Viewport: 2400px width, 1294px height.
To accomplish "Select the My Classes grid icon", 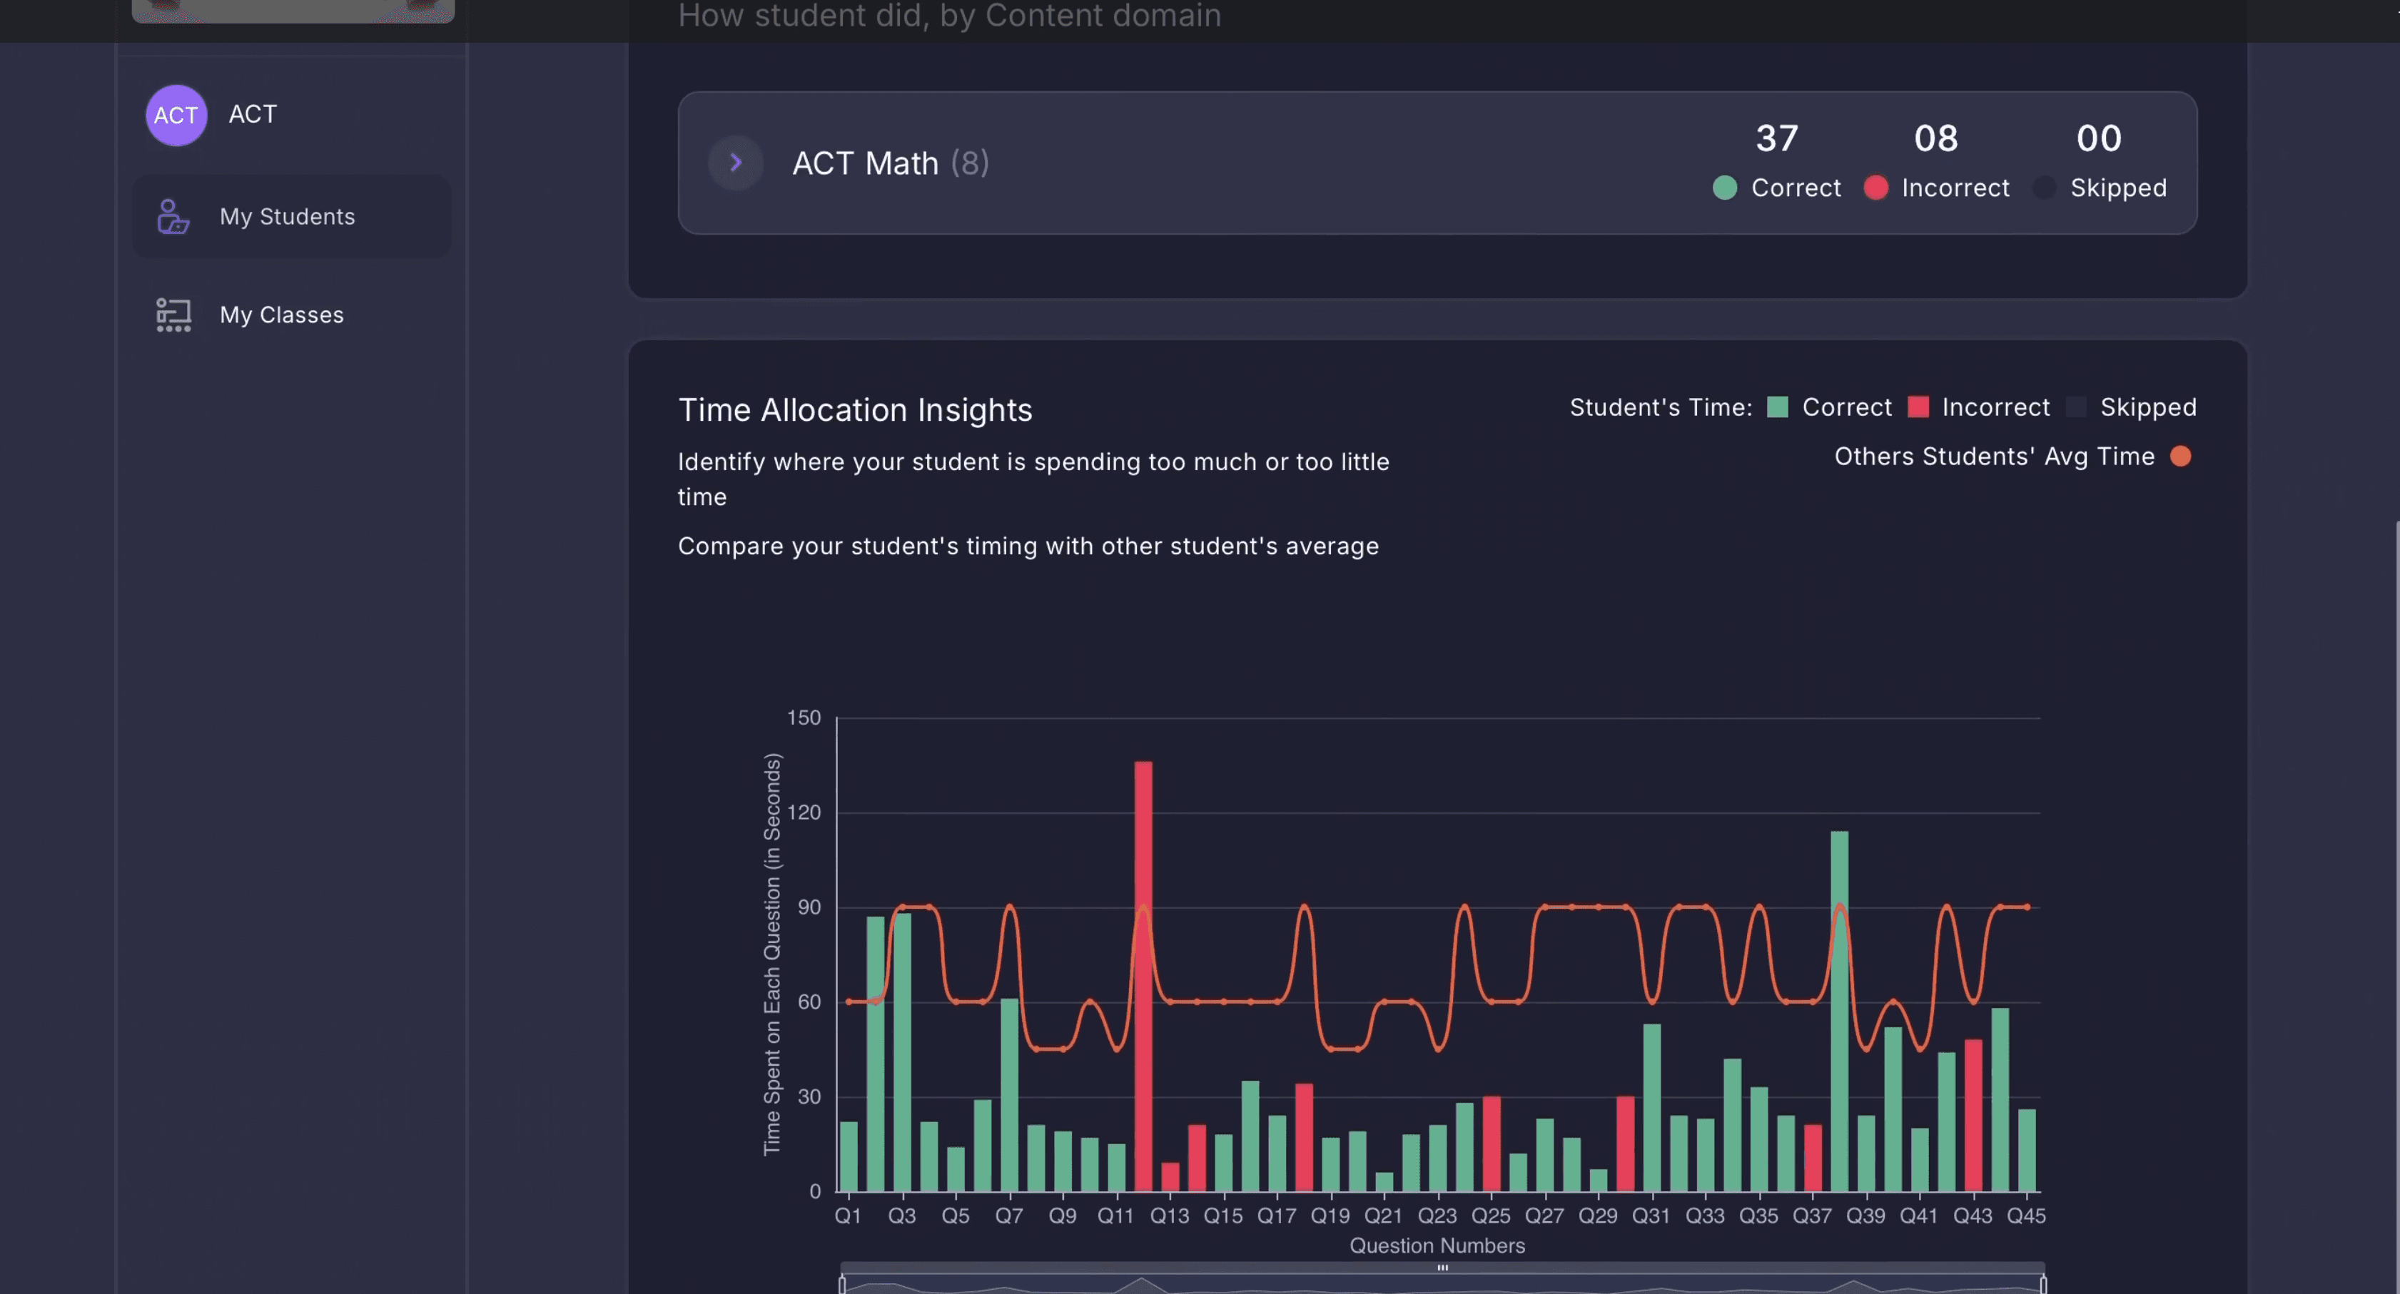I will (173, 314).
